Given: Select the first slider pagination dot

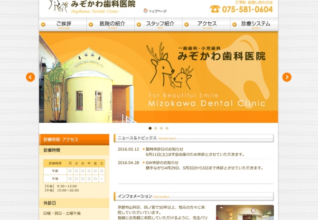Looking at the screenshot, I should [x=150, y=128].
